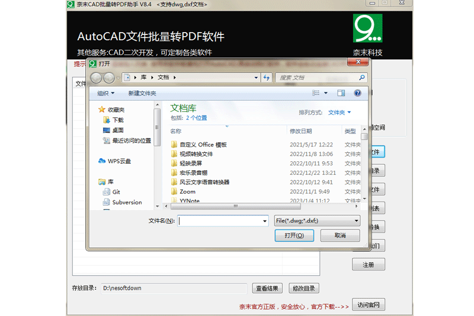The height and width of the screenshot is (316, 474).
Task: Click the 2 个位置 link
Action: pyautogui.click(x=197, y=118)
